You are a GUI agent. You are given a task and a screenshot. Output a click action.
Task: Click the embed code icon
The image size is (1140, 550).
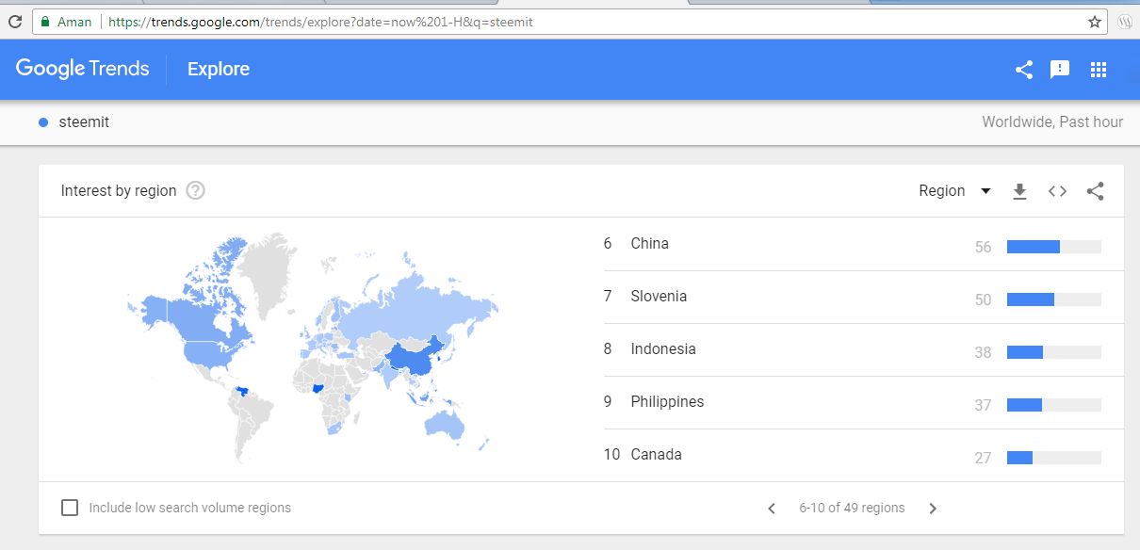click(x=1057, y=191)
